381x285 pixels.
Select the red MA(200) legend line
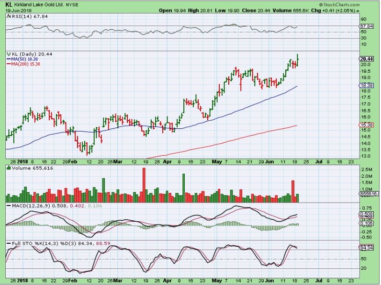click(9, 64)
